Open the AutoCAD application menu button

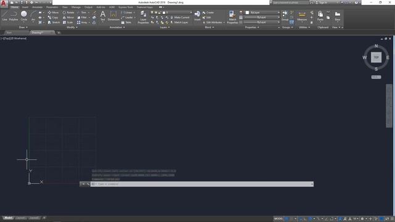point(4,4)
